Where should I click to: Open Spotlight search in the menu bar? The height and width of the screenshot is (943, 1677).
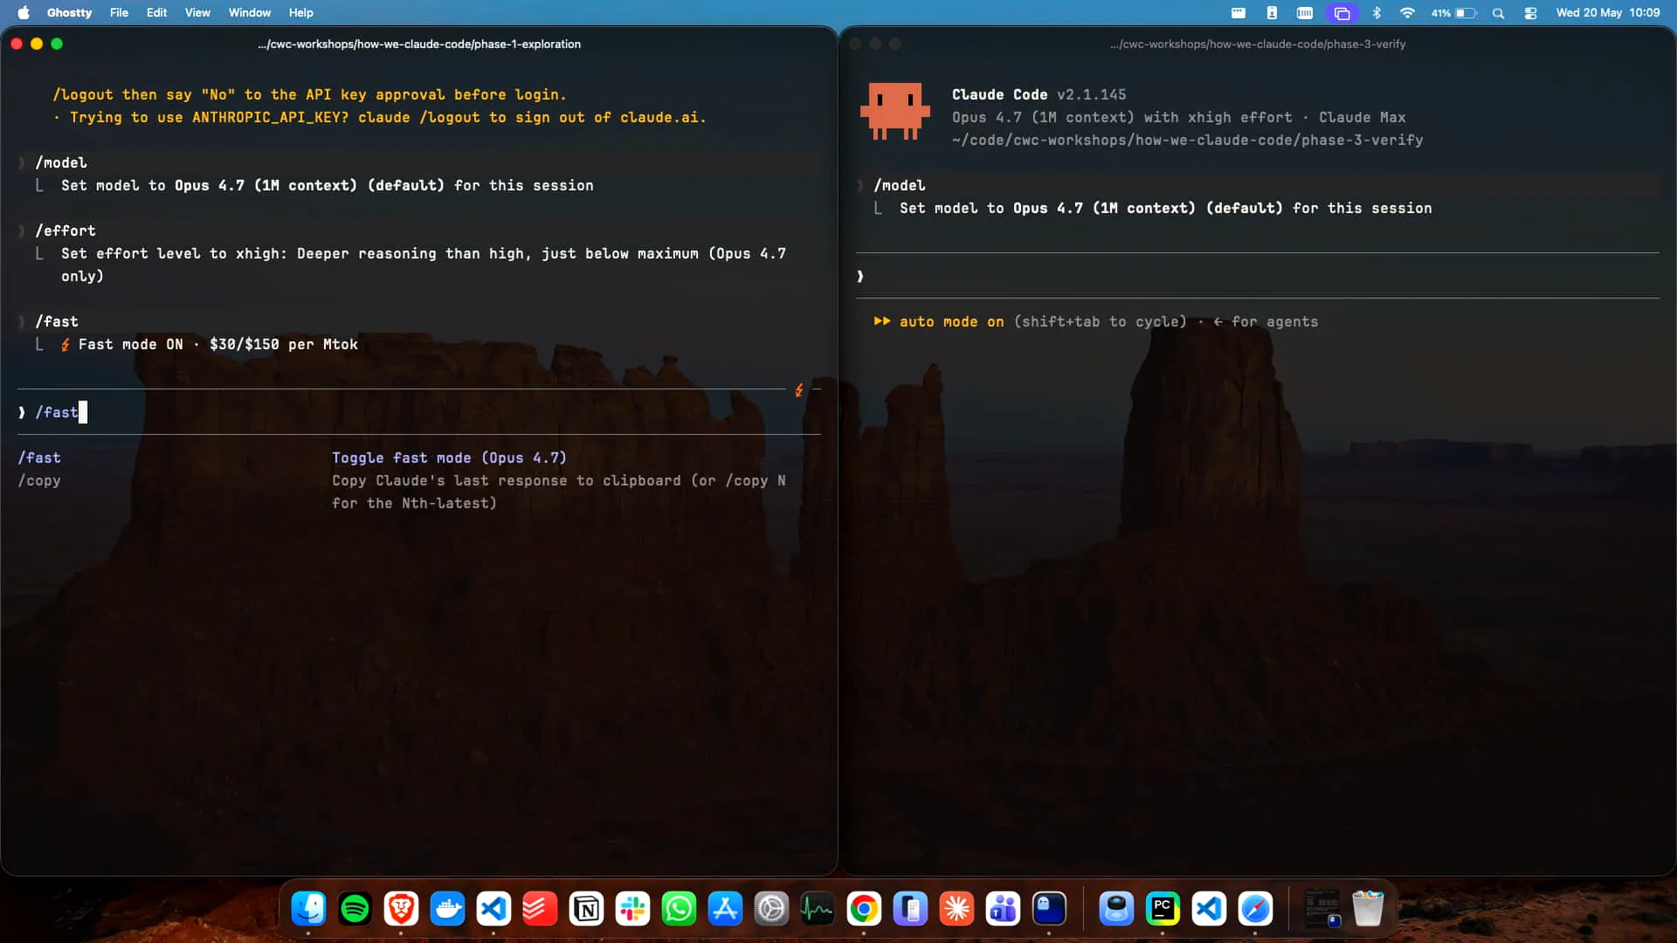(1498, 12)
